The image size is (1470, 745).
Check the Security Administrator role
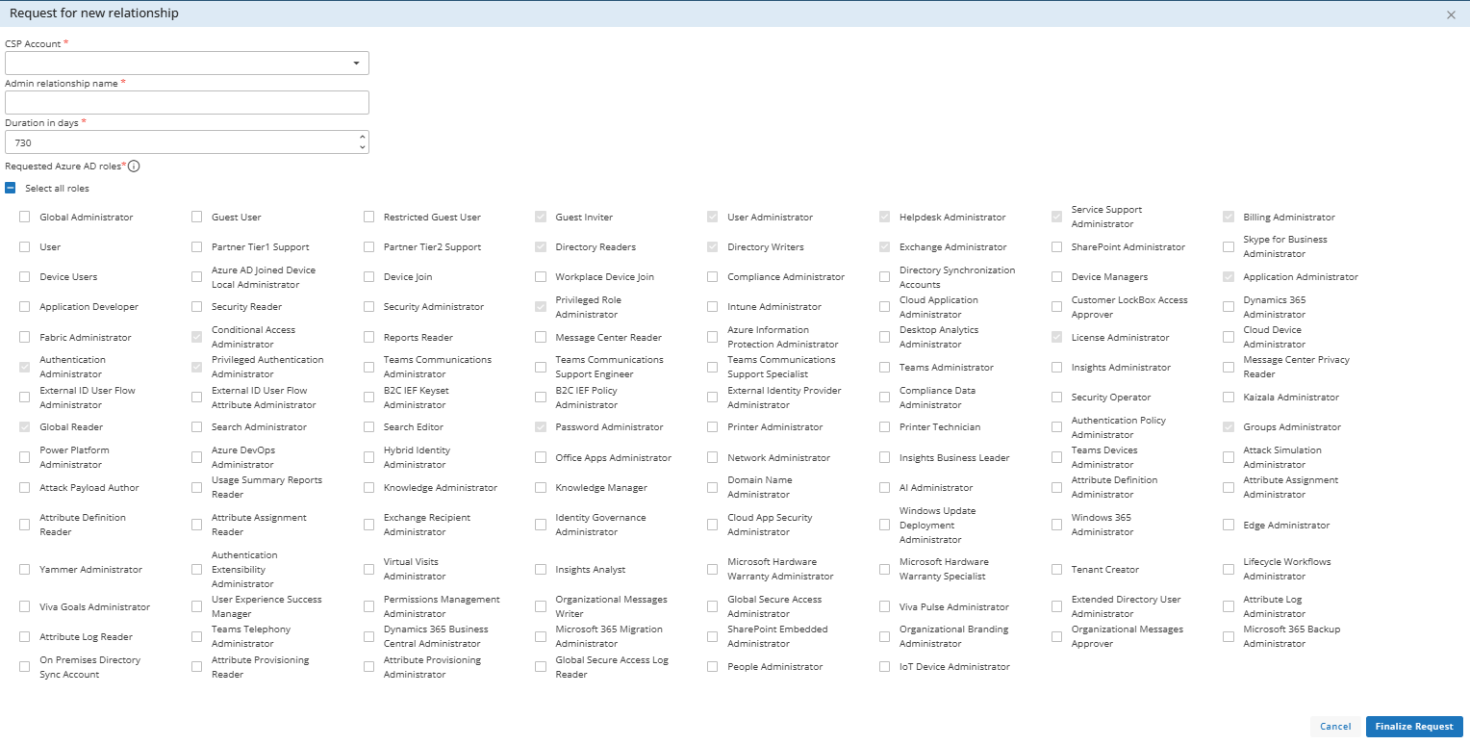[x=368, y=306]
